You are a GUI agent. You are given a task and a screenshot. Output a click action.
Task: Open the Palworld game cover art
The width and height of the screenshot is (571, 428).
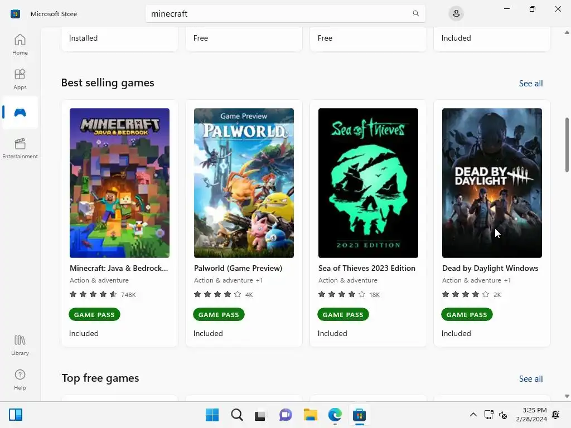coord(244,183)
